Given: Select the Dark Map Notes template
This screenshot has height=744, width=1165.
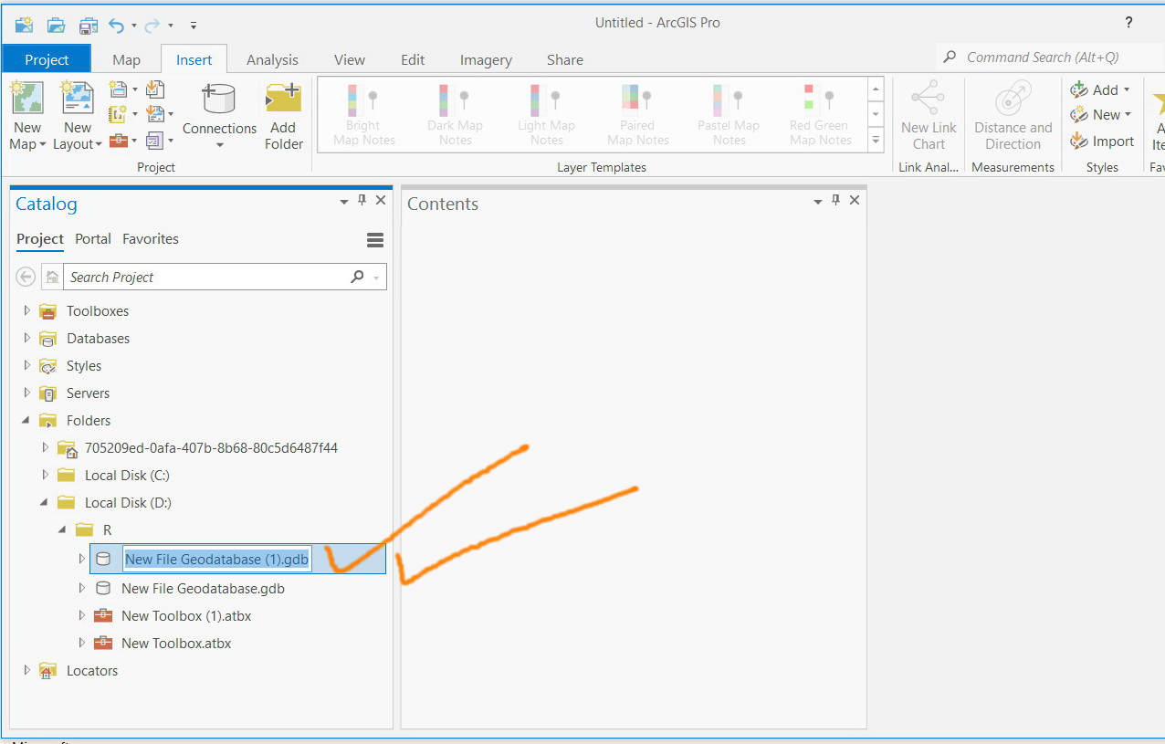Looking at the screenshot, I should click(x=455, y=114).
